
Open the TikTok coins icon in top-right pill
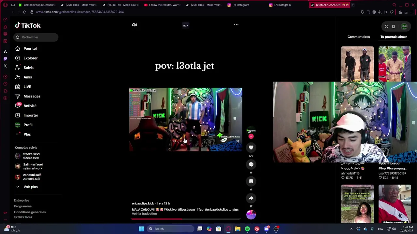pos(386,27)
